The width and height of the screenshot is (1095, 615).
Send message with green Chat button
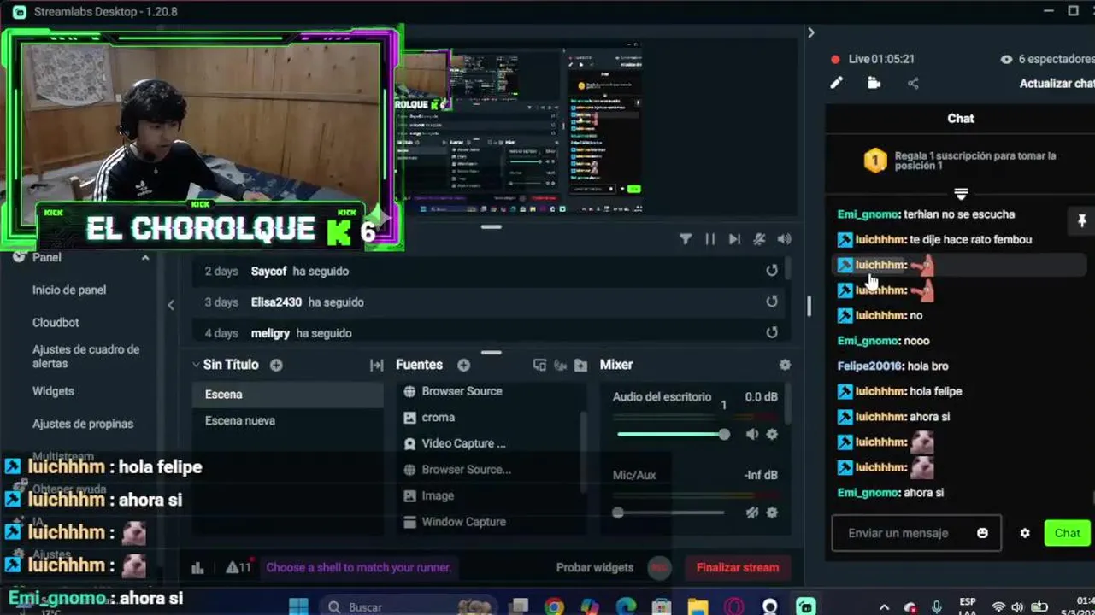coord(1067,533)
